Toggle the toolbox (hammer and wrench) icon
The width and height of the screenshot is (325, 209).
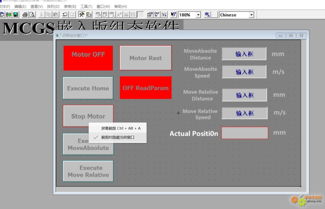(82, 15)
